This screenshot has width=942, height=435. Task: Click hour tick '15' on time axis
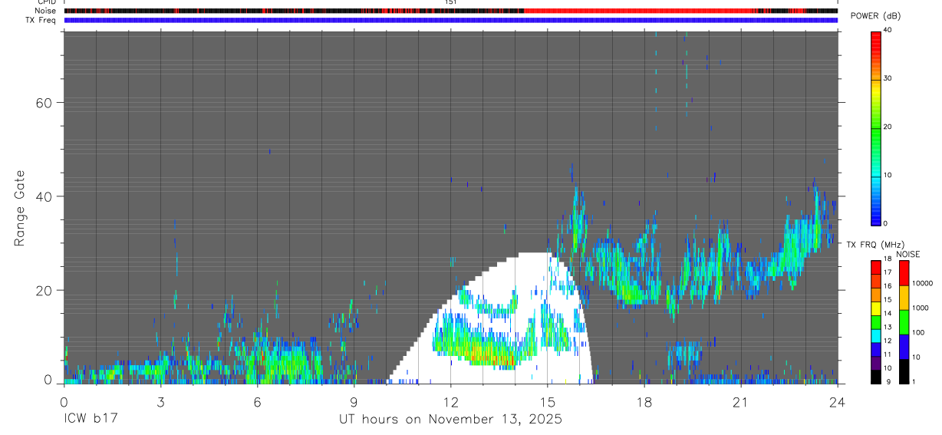548,401
